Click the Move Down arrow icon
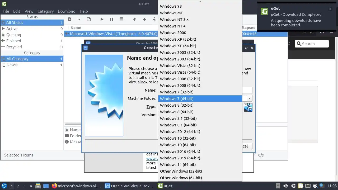Screen dimensions: 338x190 pyautogui.click(x=144, y=19)
